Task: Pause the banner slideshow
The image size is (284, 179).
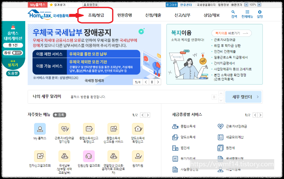Action: click(x=152, y=82)
